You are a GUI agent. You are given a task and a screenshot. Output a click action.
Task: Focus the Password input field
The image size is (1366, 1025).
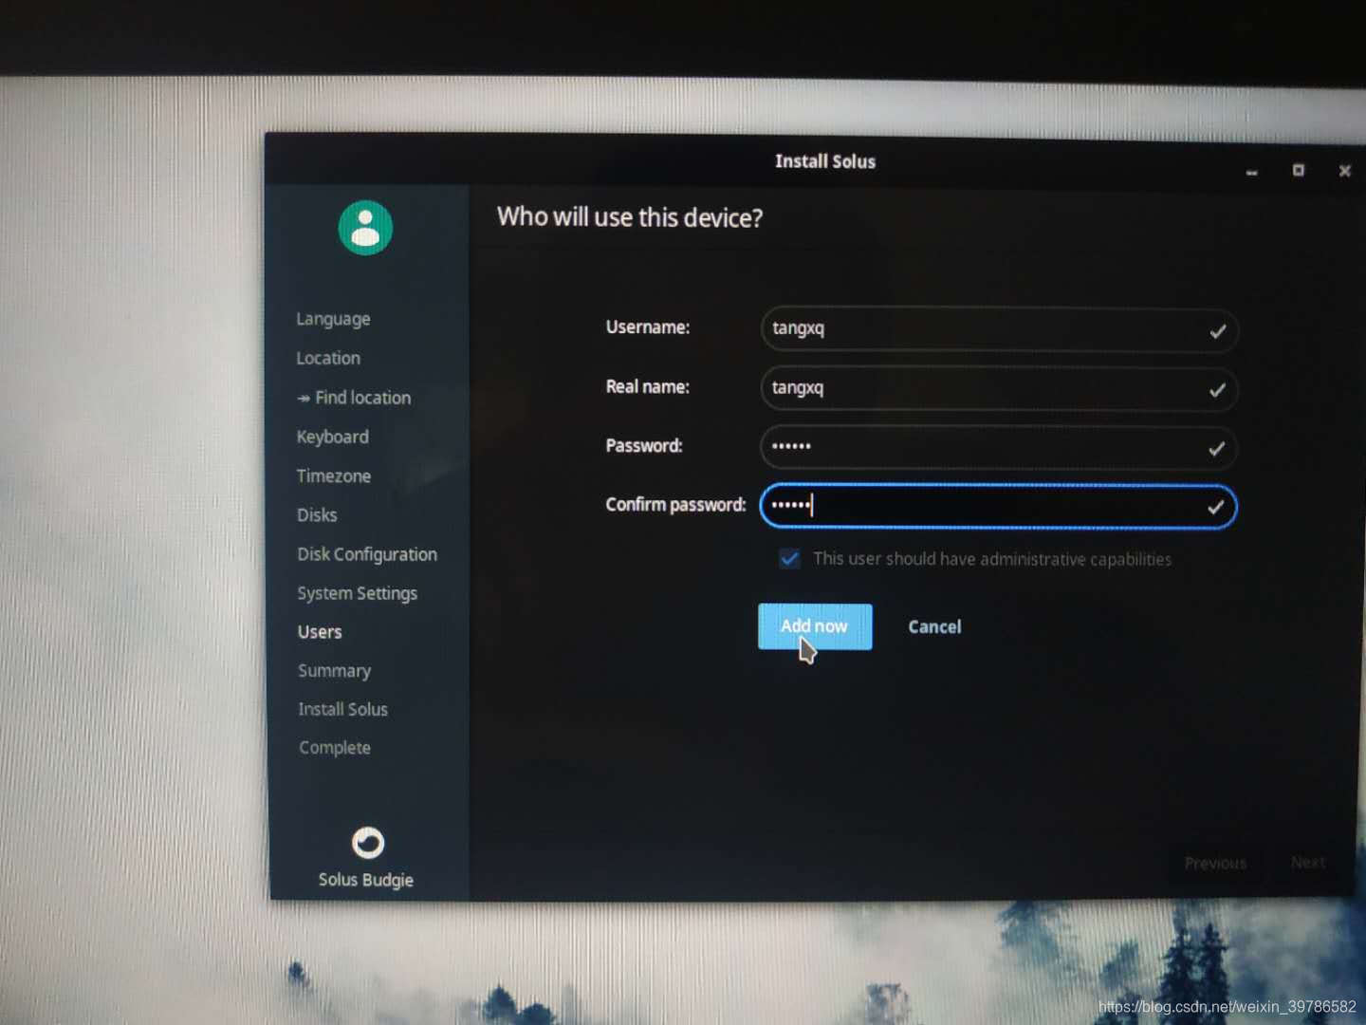point(999,448)
